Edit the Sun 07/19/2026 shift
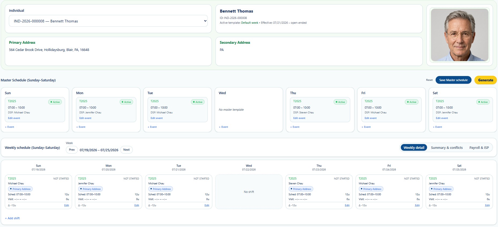Viewport: 498px width, 227px height. pyautogui.click(x=66, y=205)
